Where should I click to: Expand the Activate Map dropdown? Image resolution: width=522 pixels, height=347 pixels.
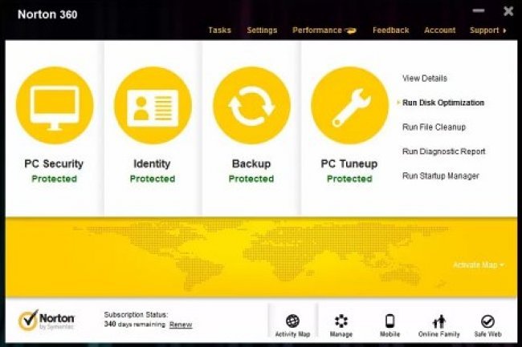pos(479,264)
